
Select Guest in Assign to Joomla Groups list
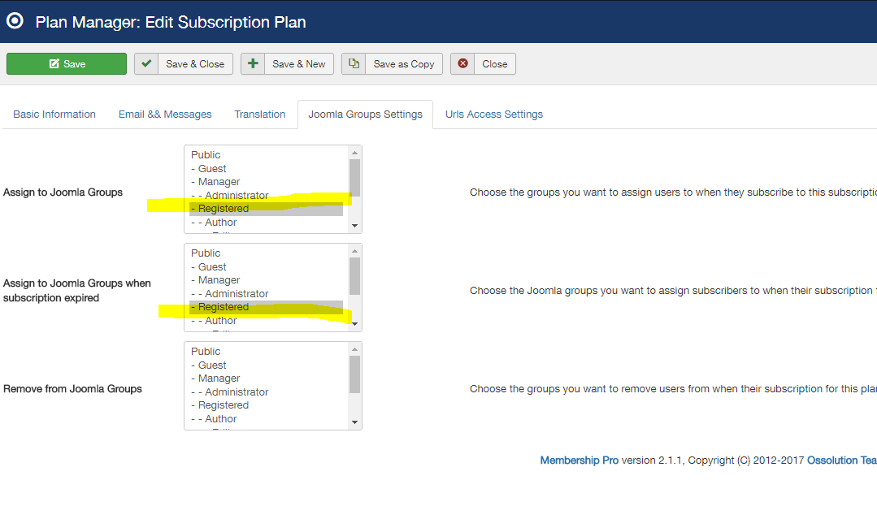click(267, 168)
